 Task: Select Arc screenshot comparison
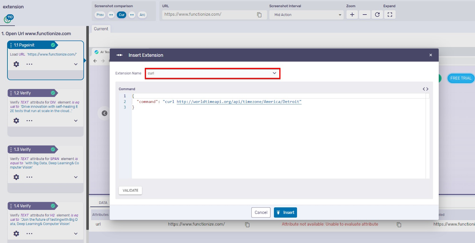point(142,15)
